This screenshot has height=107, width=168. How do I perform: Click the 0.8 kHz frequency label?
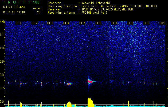[x=2, y=75]
